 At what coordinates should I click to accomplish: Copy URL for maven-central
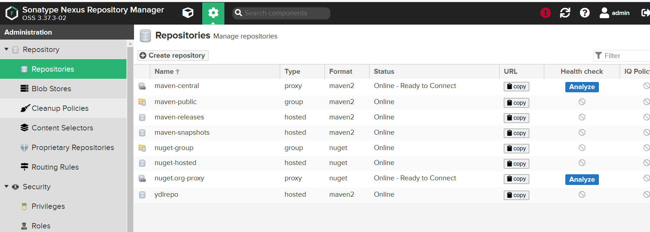(516, 87)
